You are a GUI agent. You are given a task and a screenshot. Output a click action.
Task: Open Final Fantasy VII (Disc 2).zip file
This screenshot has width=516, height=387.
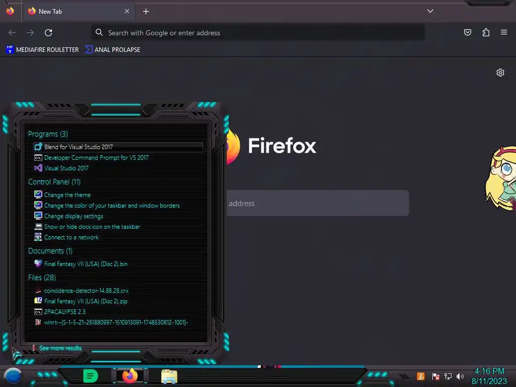pyautogui.click(x=81, y=301)
